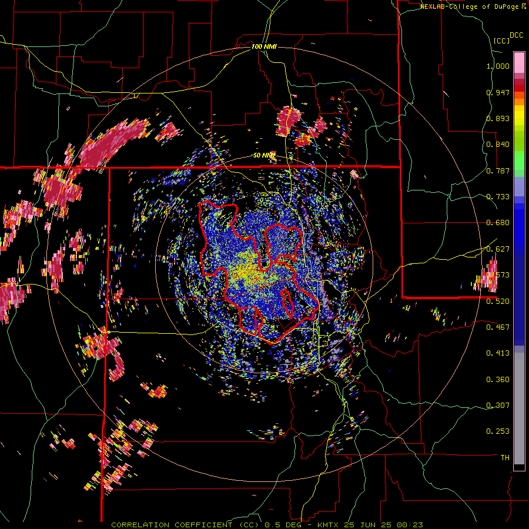
Task: Click the [CC] label above the color scale
Action: tap(502, 41)
